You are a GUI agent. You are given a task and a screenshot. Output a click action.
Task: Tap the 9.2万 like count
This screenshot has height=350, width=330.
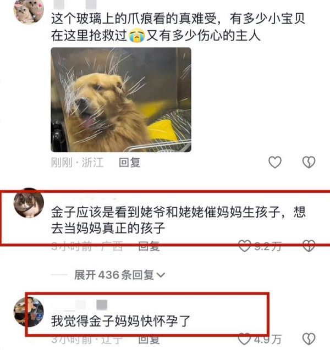click(268, 246)
